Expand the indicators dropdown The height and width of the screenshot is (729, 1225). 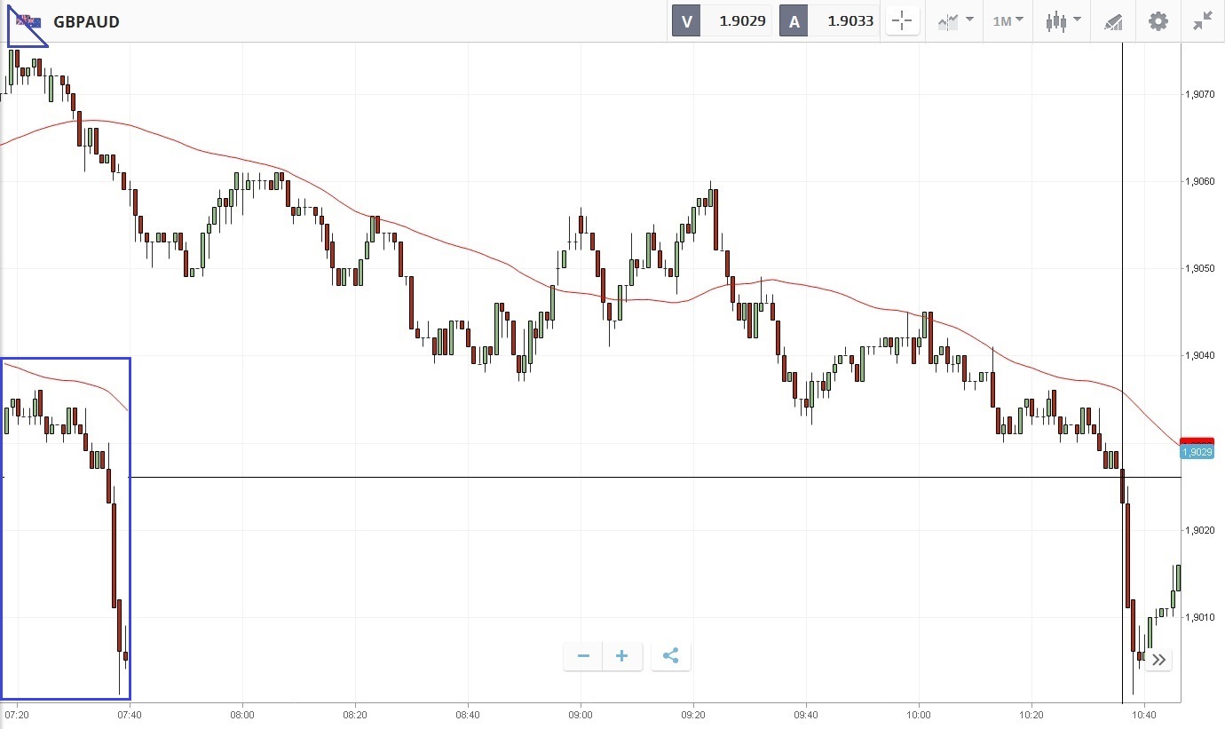pos(955,21)
